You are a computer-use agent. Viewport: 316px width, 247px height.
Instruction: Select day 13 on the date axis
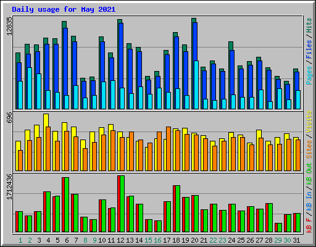[x=130, y=240]
